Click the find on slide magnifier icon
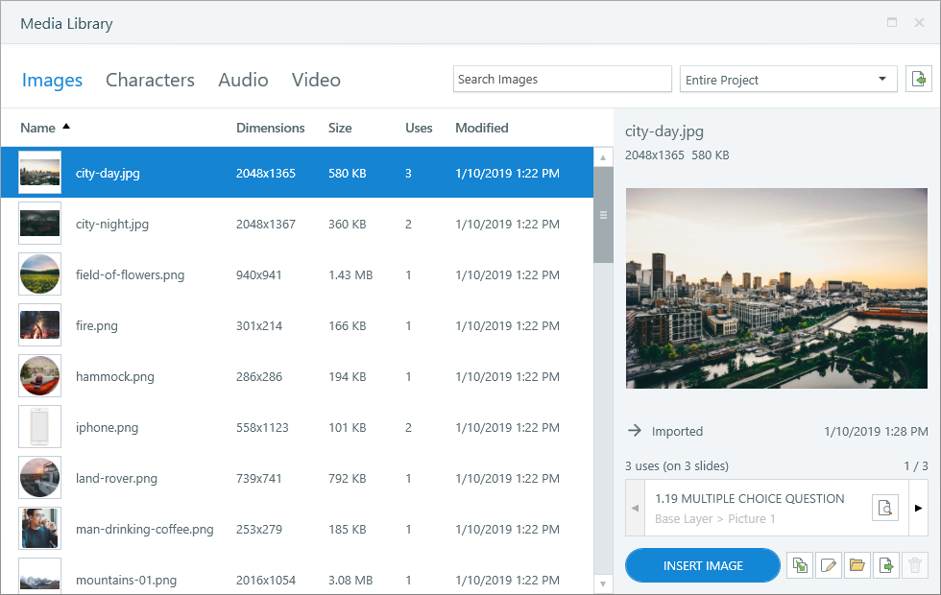The image size is (941, 595). click(x=884, y=508)
